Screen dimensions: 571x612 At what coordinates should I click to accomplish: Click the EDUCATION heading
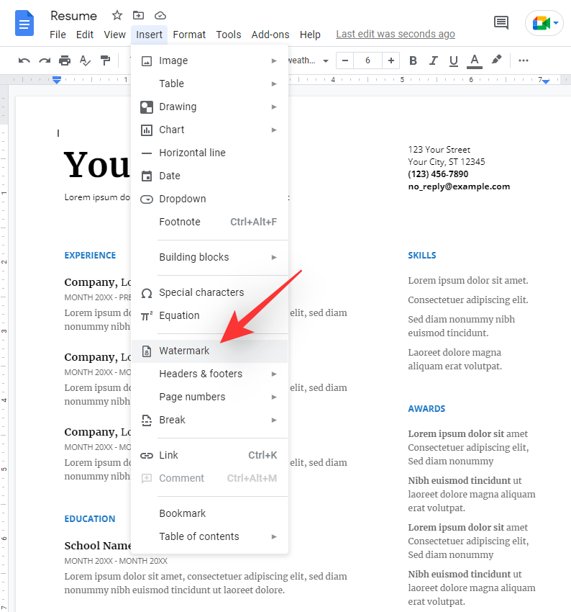click(90, 518)
